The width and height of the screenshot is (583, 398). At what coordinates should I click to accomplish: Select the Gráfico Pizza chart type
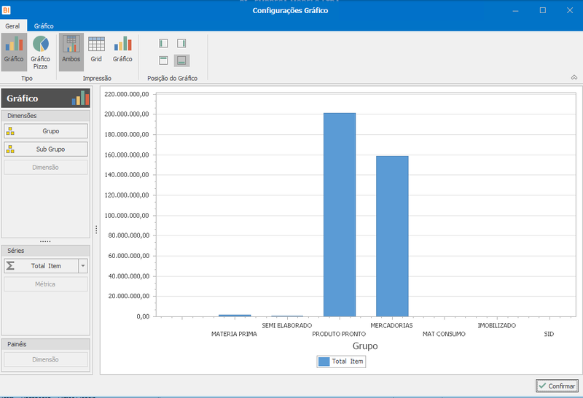pyautogui.click(x=40, y=52)
